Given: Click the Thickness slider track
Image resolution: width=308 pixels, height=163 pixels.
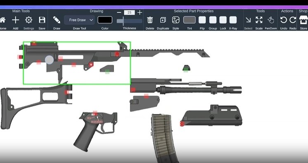Looking at the screenshot, I should coord(129,21).
